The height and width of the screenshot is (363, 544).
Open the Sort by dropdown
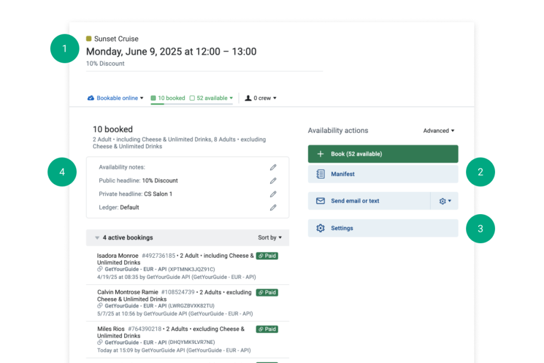pos(270,238)
